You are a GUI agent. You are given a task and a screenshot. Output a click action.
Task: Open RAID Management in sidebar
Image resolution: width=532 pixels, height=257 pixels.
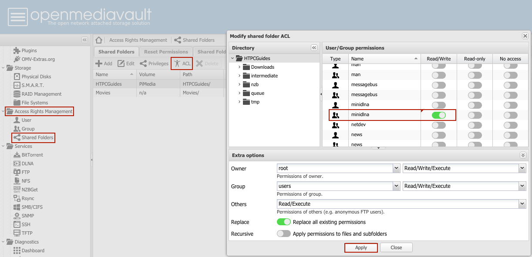point(41,94)
